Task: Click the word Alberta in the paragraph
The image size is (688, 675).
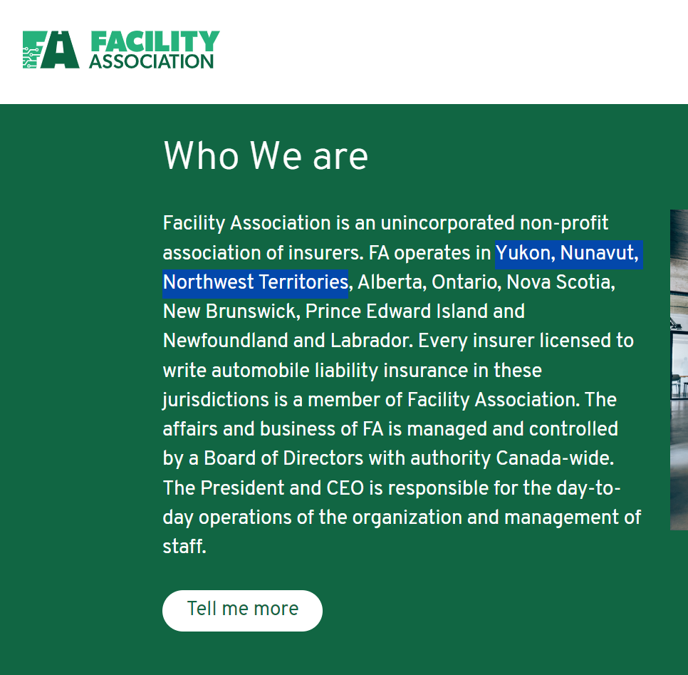Action: [x=390, y=282]
